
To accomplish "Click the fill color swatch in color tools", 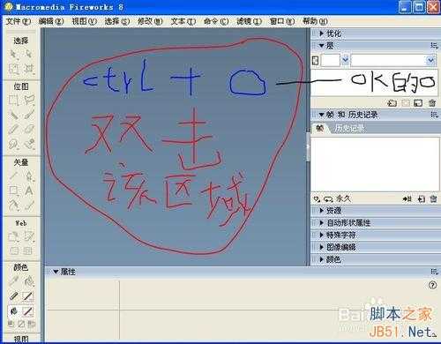I will point(28,310).
